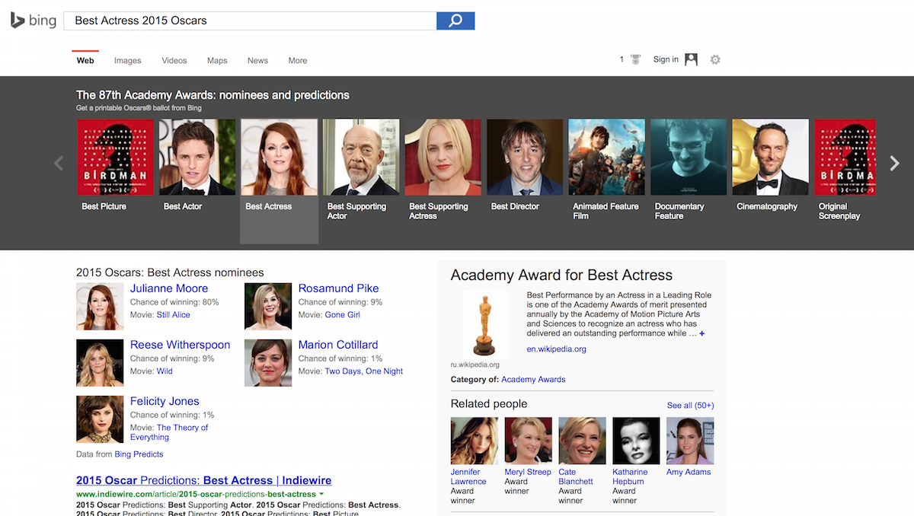Open the News tab
Image resolution: width=914 pixels, height=516 pixels.
coord(257,60)
